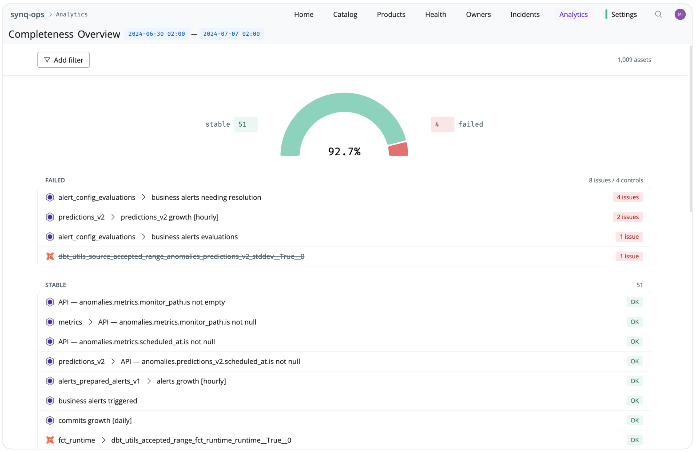This screenshot has height=452, width=696.
Task: Go to the Catalog tab
Action: coord(345,14)
